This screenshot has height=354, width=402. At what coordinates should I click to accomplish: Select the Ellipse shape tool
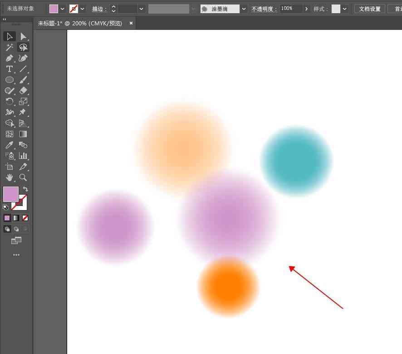[10, 80]
